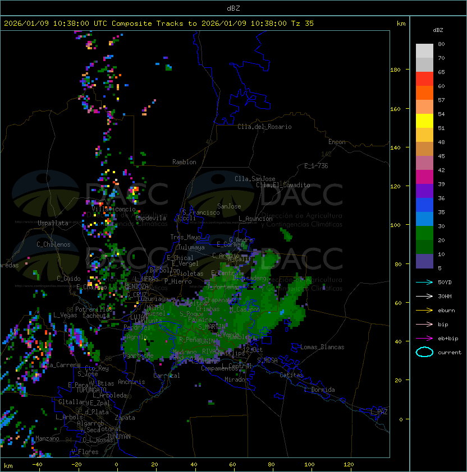Select the purple 5-10 dBZ color swatch
Screen dimensions: 467x472
coord(424,261)
